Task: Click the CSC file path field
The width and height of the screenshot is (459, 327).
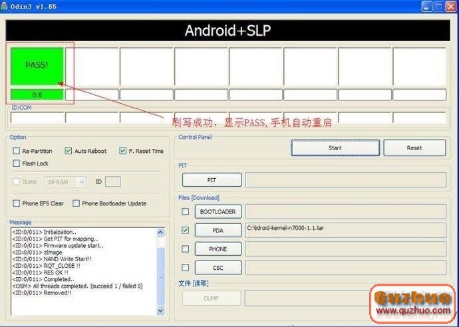Action: coord(346,268)
